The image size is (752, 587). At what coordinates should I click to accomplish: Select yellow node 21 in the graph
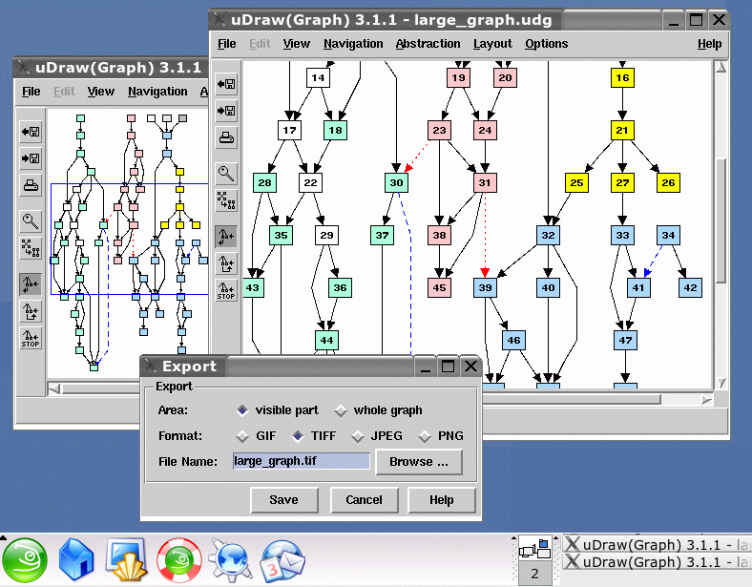[622, 130]
